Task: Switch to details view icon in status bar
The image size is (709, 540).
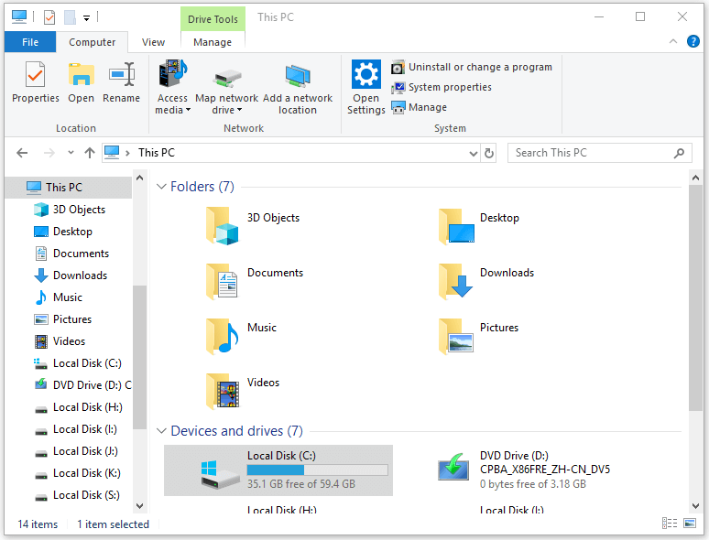Action: coord(670,524)
